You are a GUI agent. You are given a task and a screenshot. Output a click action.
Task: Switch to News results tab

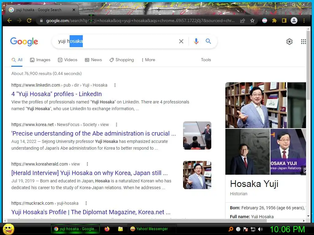[x=93, y=60]
